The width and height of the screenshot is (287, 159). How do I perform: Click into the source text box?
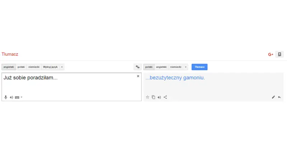coord(71,87)
